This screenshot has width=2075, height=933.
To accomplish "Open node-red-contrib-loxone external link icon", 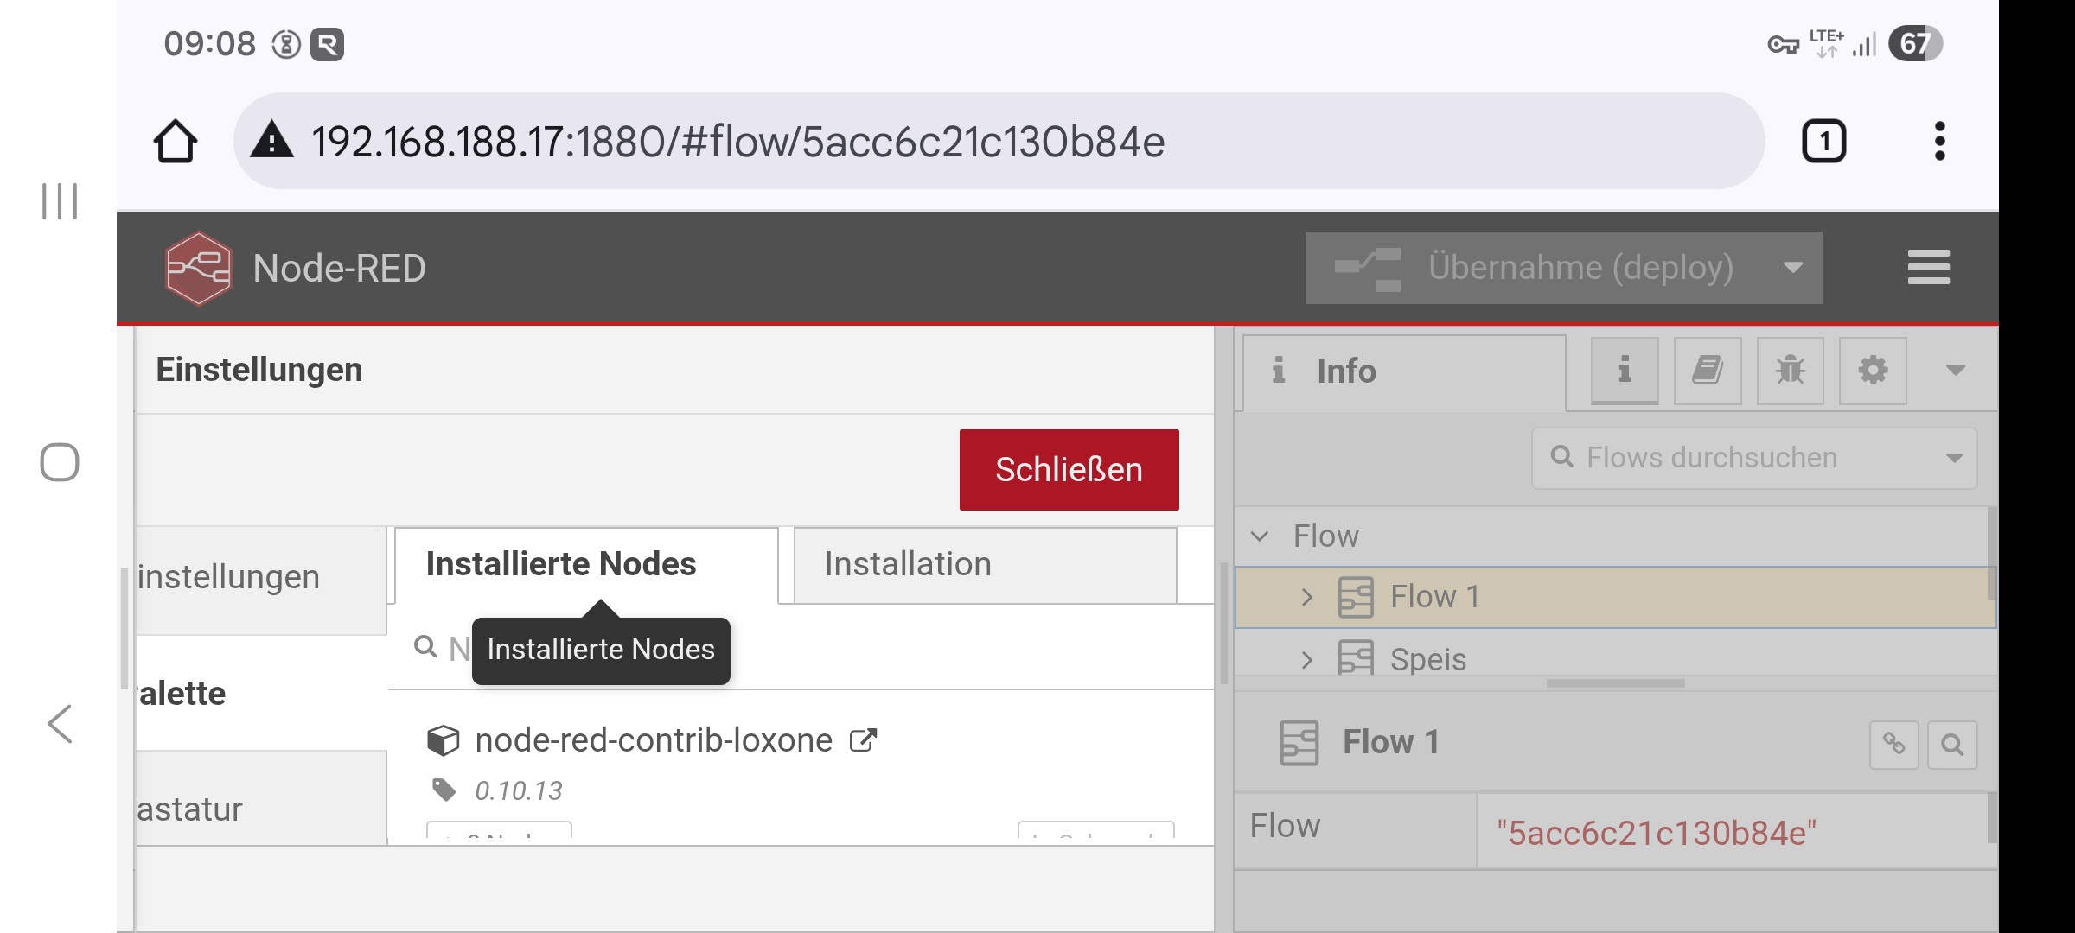I will click(x=863, y=740).
